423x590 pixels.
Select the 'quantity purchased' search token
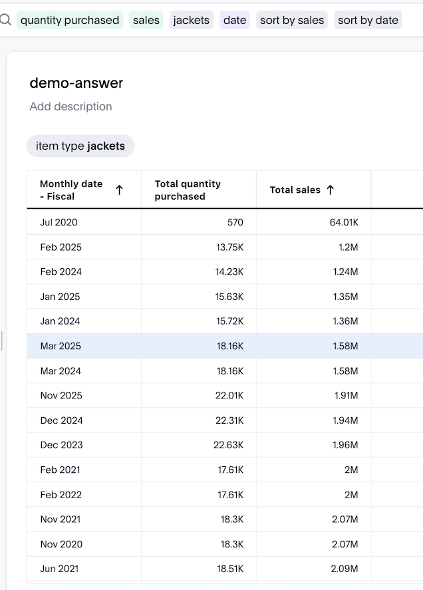pyautogui.click(x=70, y=20)
